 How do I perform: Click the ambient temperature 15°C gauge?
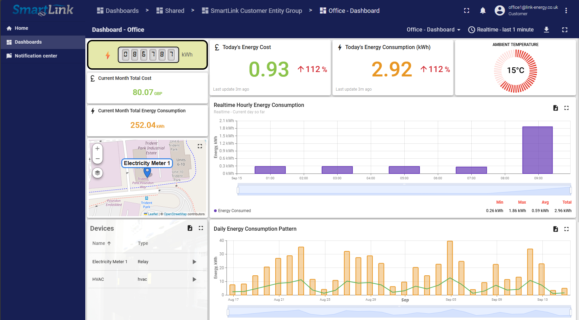(x=515, y=71)
